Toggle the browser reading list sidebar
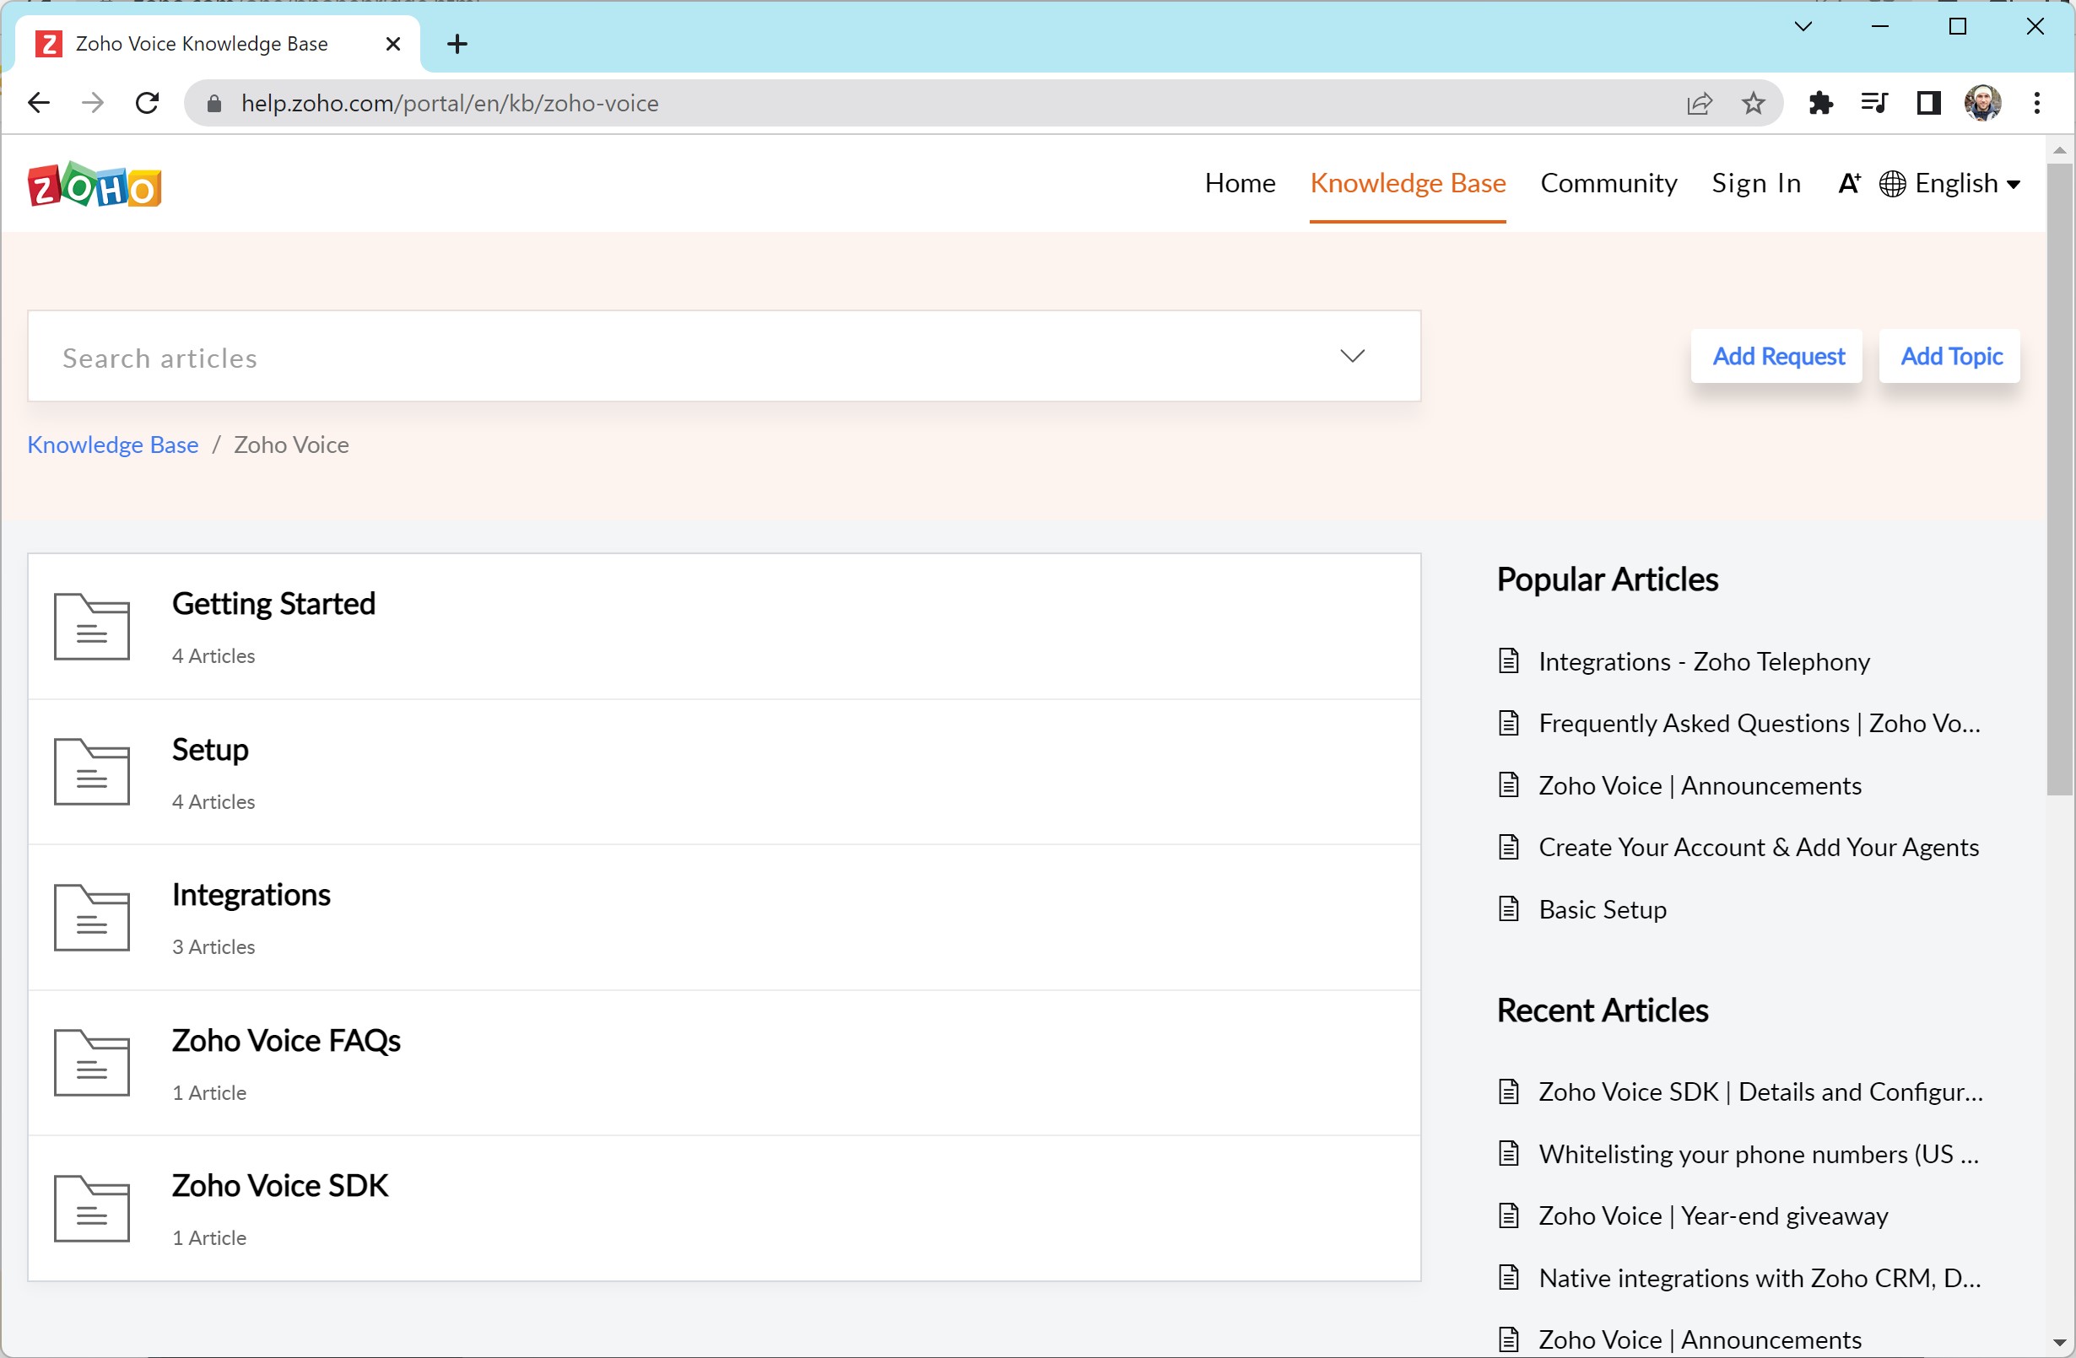2076x1358 pixels. [x=1929, y=103]
